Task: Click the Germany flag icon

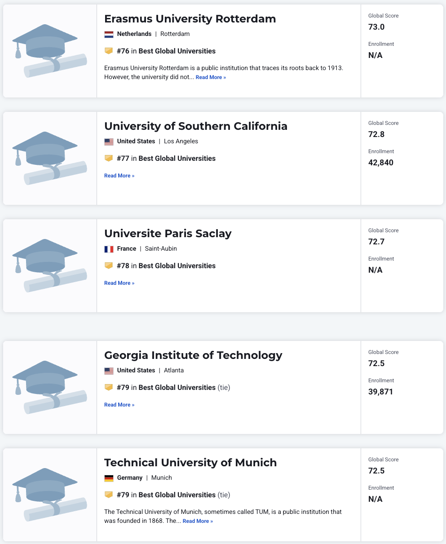Action: (x=109, y=478)
